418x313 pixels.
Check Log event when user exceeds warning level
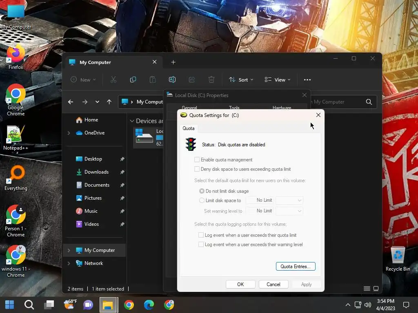pos(201,245)
